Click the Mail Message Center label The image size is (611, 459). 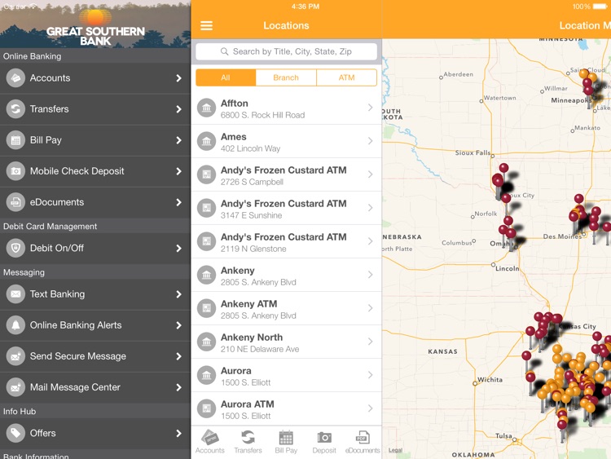coord(75,387)
